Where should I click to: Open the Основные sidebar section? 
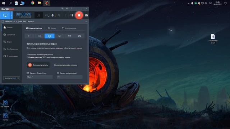(9, 35)
